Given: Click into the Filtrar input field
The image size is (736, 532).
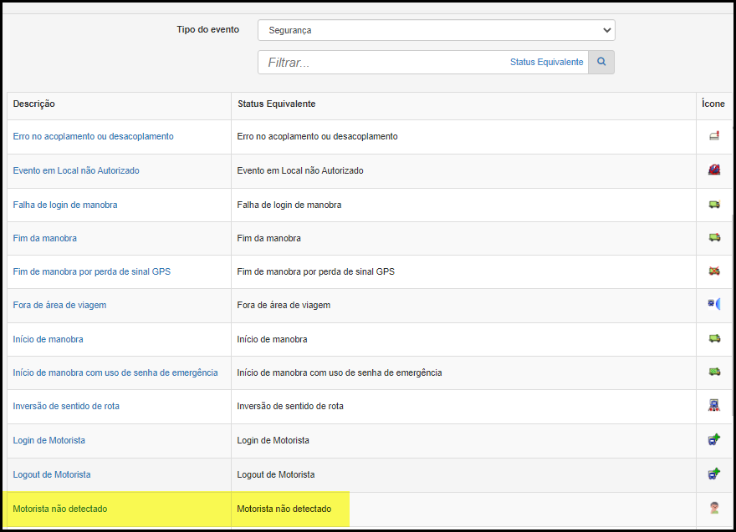Looking at the screenshot, I should point(382,63).
